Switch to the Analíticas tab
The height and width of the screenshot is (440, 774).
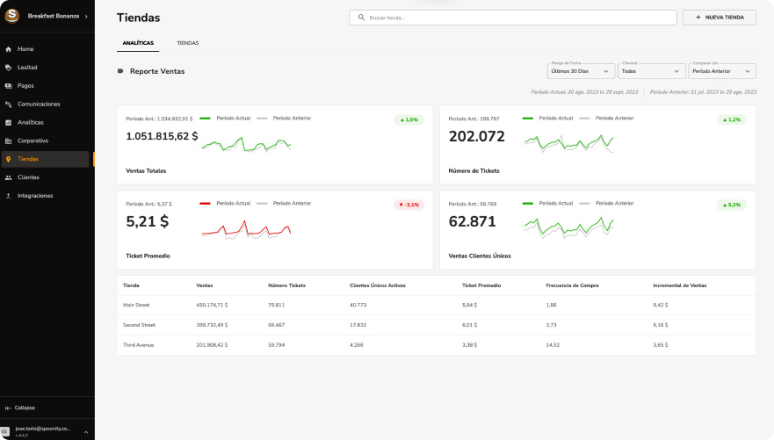[138, 43]
